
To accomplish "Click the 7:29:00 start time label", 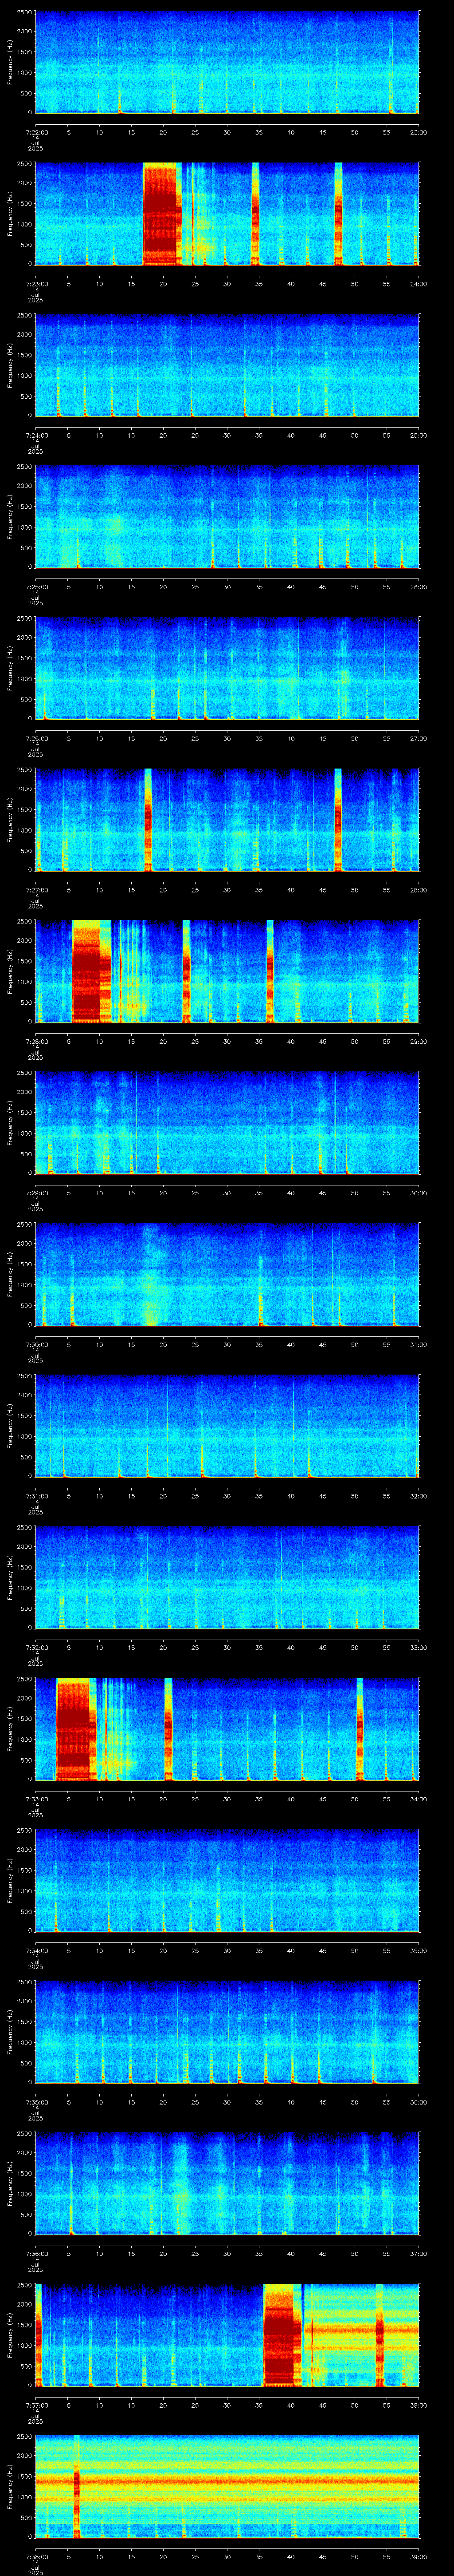I will click(36, 1193).
